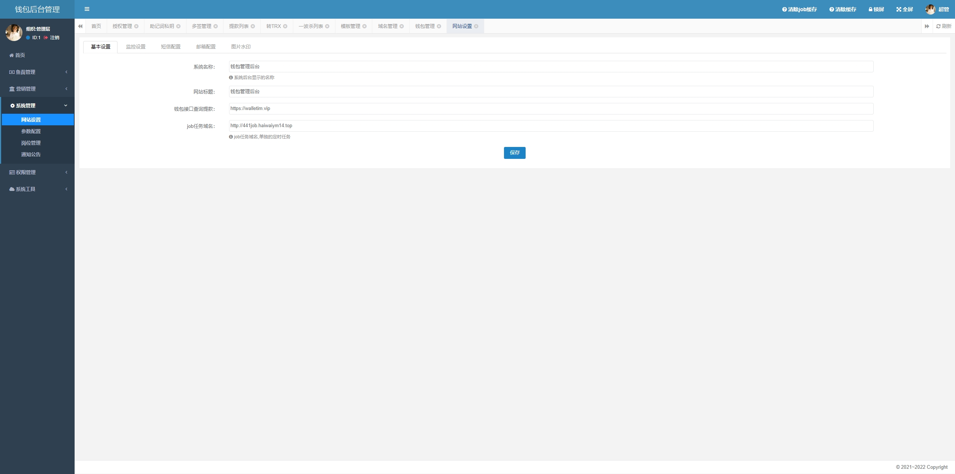The image size is (955, 474).
Task: Expand the 鱼苗管理 sidebar menu
Action: tap(37, 72)
